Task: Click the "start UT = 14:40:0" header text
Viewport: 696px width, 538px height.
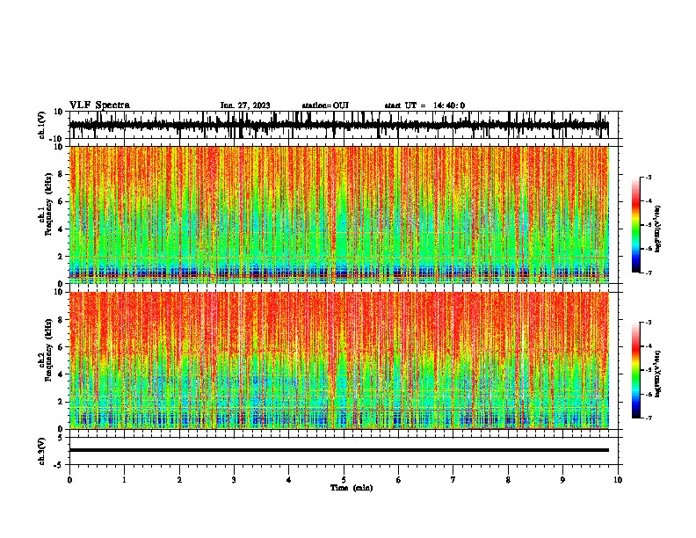Action: point(424,105)
